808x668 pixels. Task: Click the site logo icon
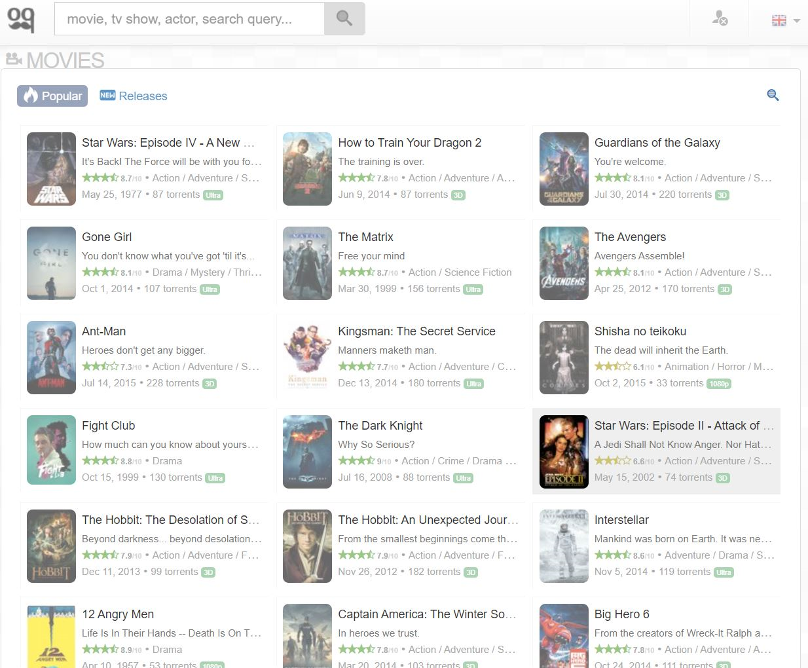coord(21,18)
